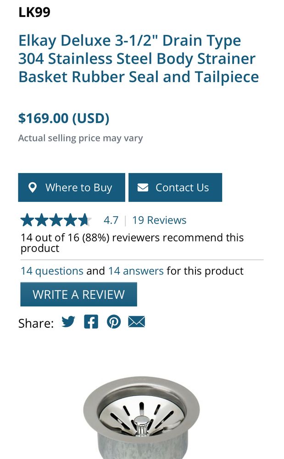Click the Contact Us button
The width and height of the screenshot is (284, 459).
tap(176, 187)
